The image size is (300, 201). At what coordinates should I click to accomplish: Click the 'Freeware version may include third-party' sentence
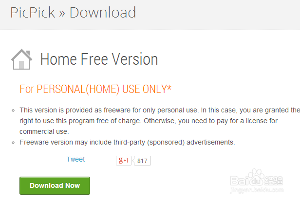[127, 142]
